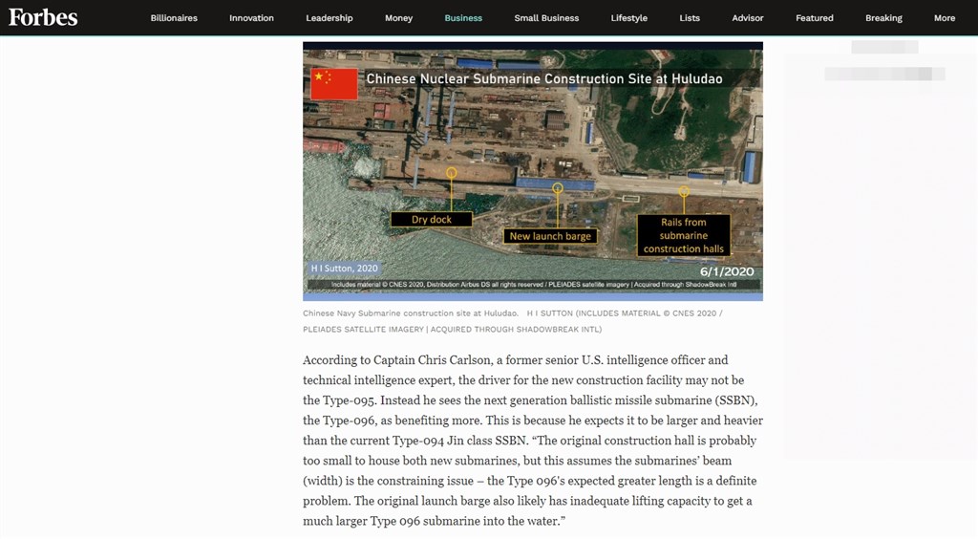Open the Money section
Image resolution: width=978 pixels, height=539 pixels.
tap(398, 18)
